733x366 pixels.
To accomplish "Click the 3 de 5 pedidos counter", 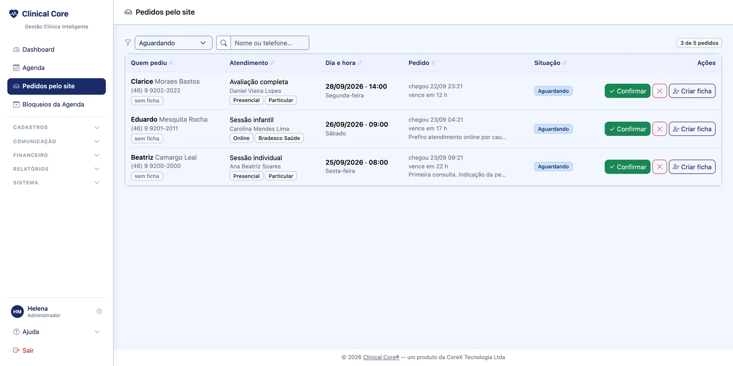I will (x=699, y=43).
